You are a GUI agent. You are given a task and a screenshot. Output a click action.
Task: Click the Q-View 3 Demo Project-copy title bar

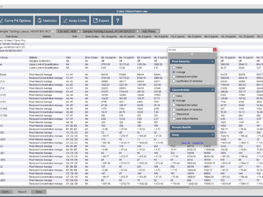coord(131,11)
